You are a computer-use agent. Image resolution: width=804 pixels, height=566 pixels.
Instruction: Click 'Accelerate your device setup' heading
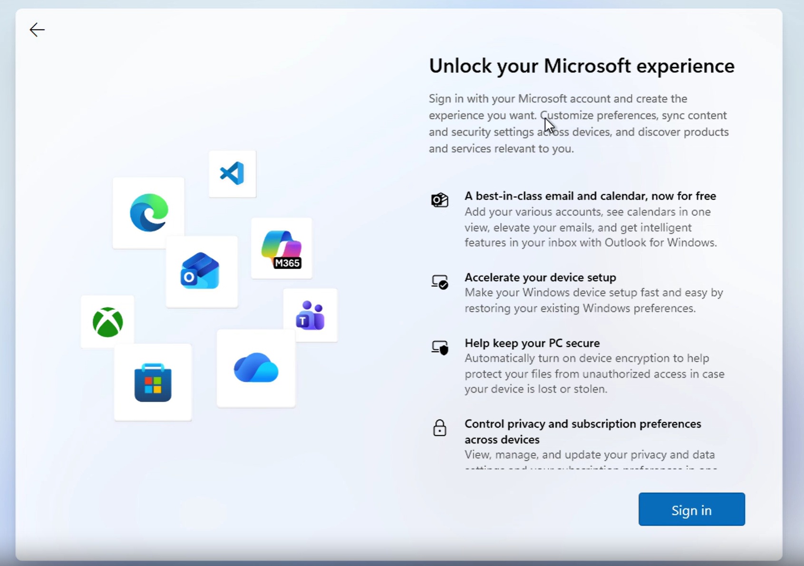540,277
